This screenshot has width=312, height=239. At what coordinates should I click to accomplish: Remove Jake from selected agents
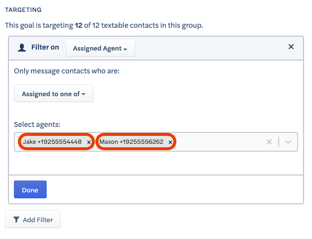89,142
